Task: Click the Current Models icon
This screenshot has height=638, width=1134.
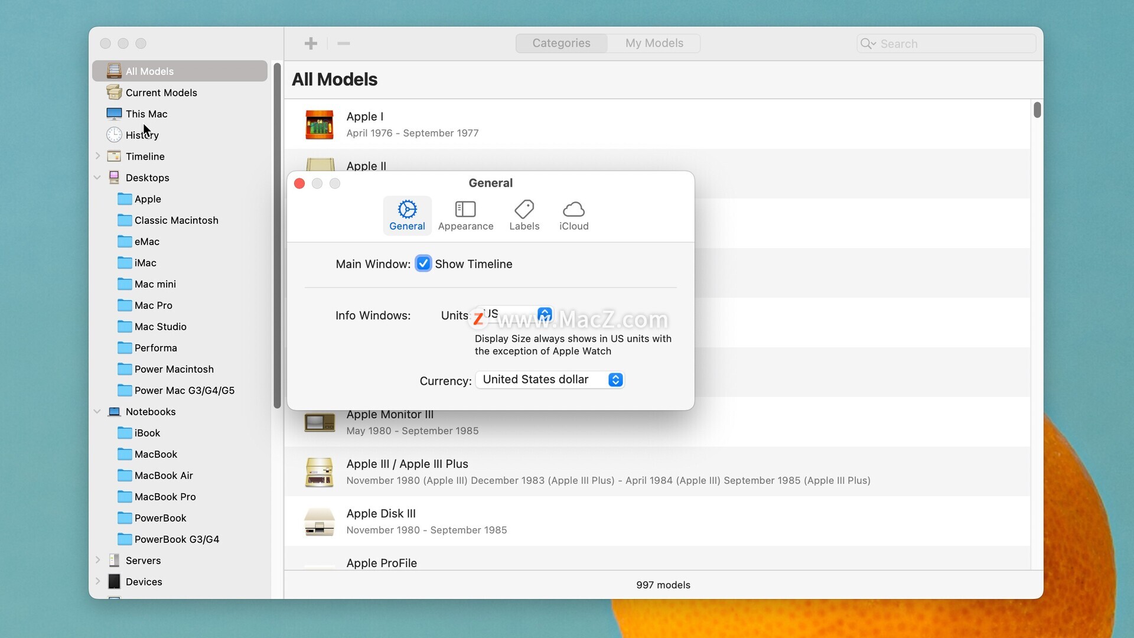Action: [x=114, y=92]
